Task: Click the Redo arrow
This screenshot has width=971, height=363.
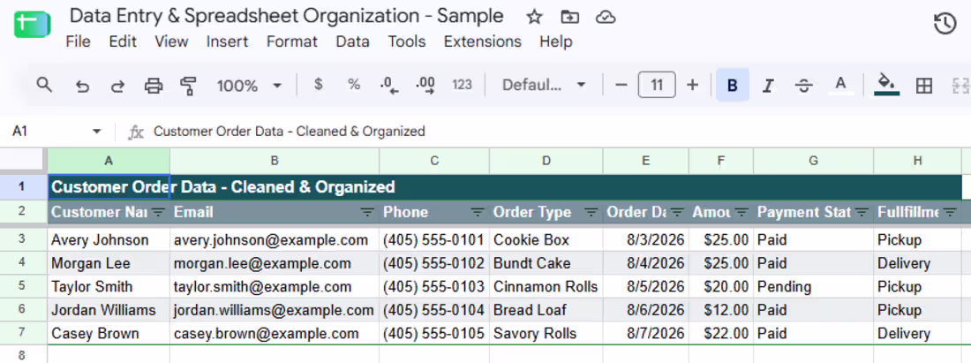Action: (117, 86)
